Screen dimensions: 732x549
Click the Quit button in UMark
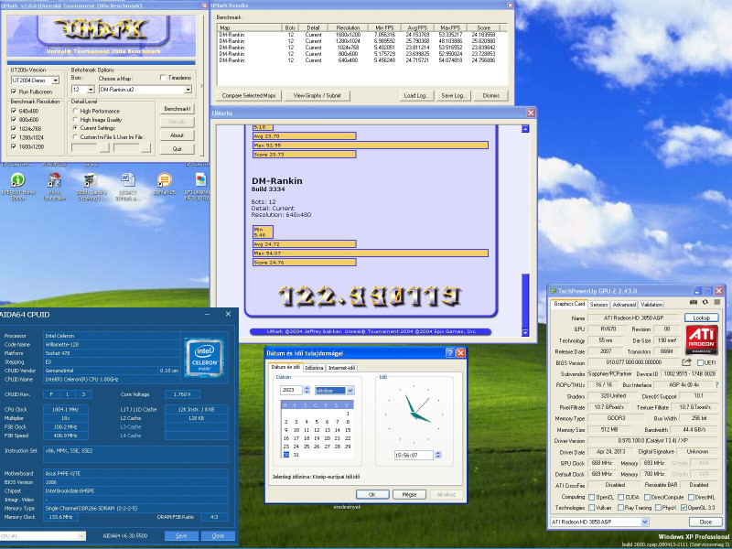coord(178,149)
